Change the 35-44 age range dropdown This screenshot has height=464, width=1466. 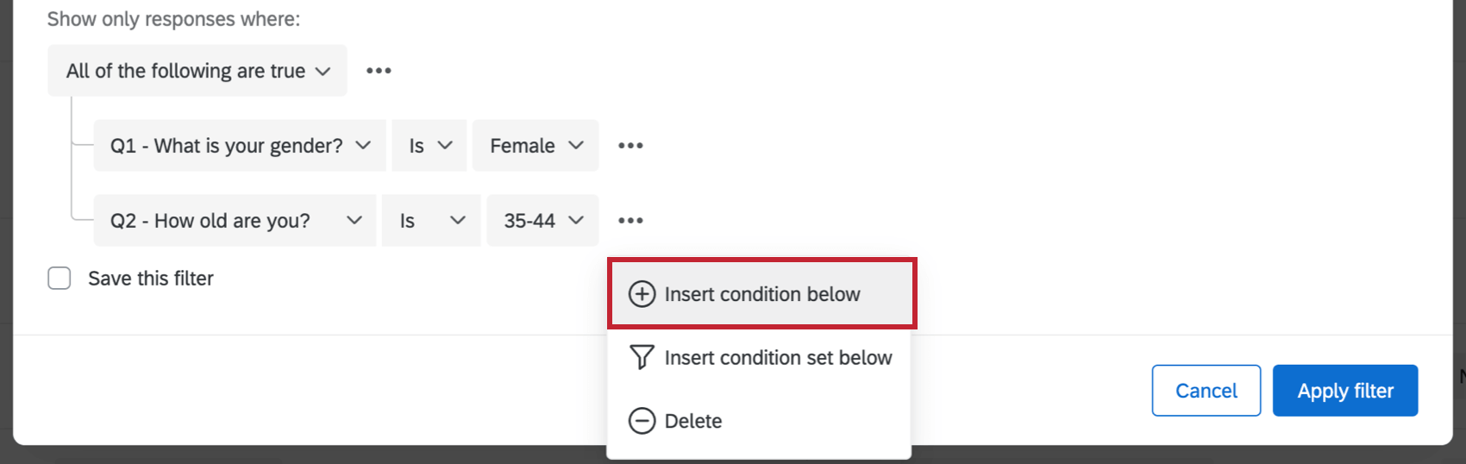click(x=542, y=221)
